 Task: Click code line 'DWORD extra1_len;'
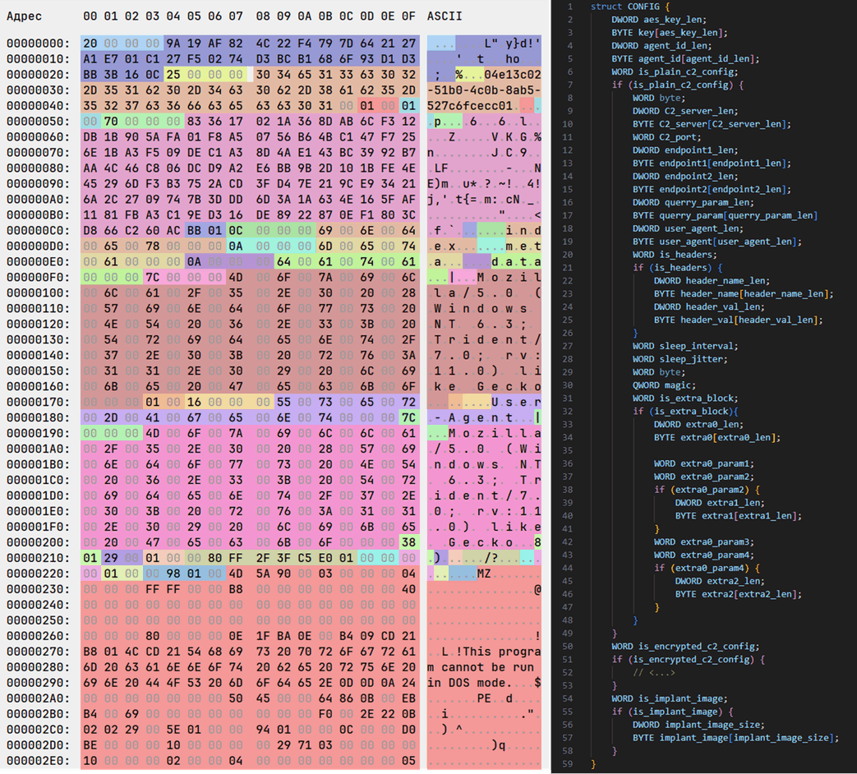pos(719,503)
